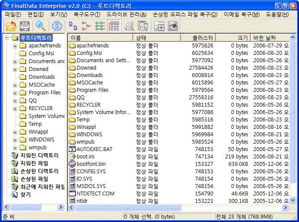Click the blue gear settings icon
Image resolution: width=299 pixels, height=222 pixels.
(57, 26)
